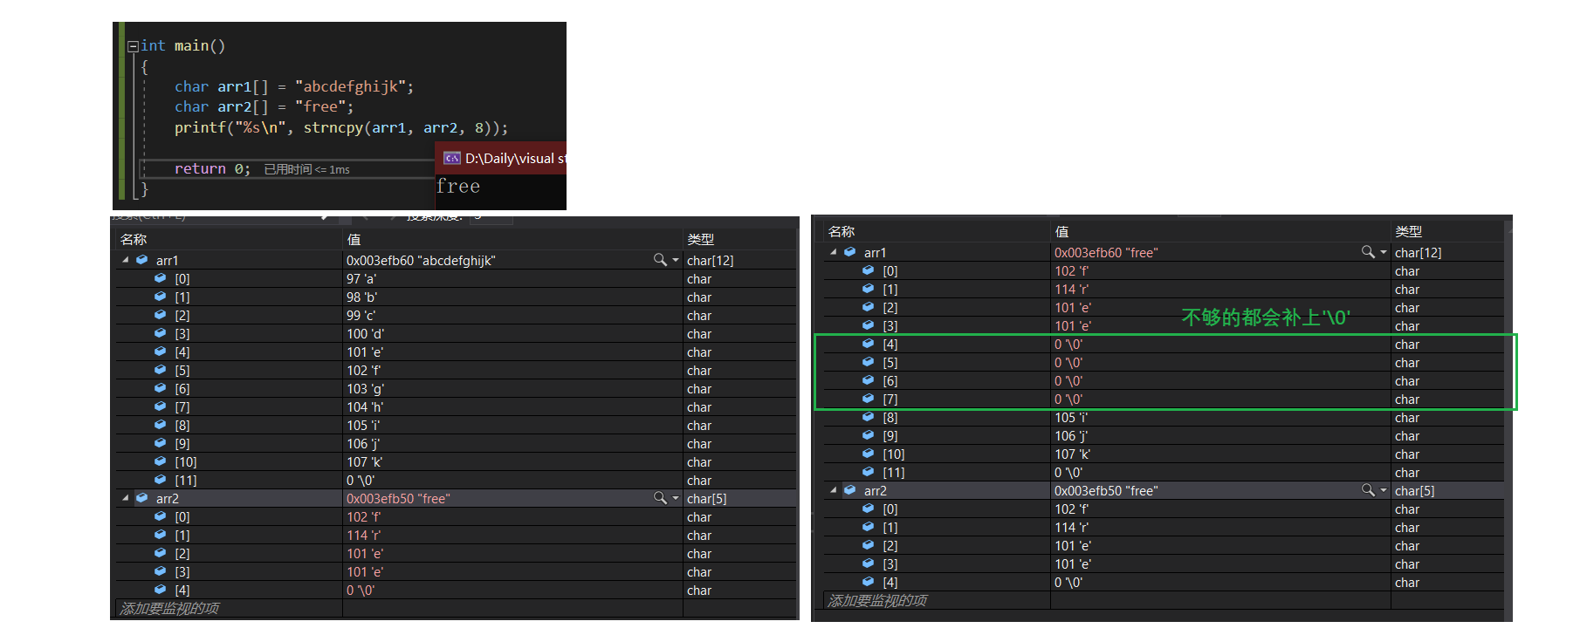
Task: Click field icon for left arr2 114 'r' row
Action: (x=160, y=535)
